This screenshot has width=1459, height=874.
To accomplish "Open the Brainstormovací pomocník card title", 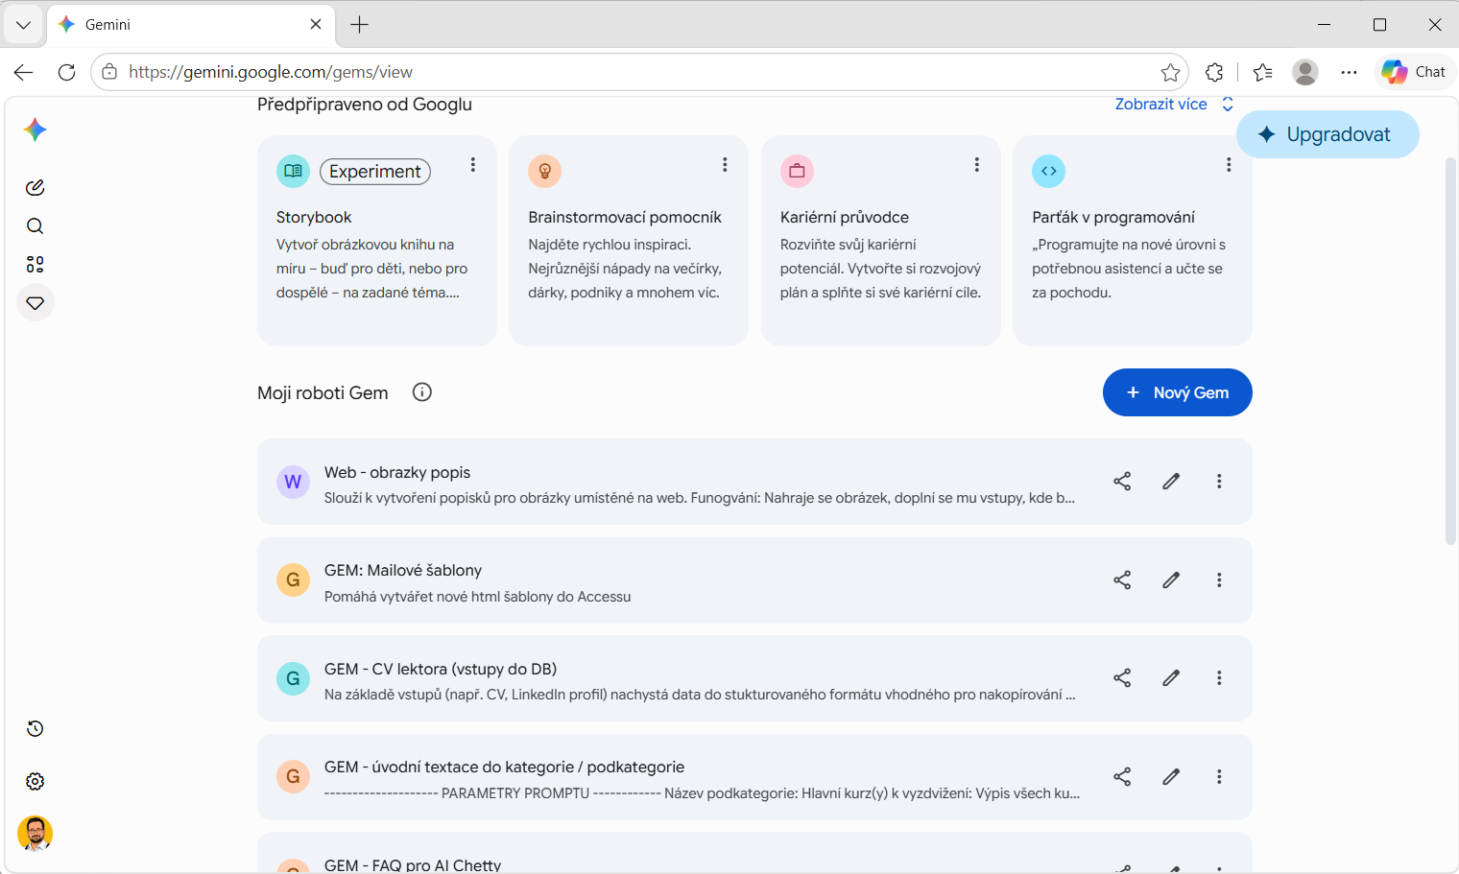I will [625, 218].
